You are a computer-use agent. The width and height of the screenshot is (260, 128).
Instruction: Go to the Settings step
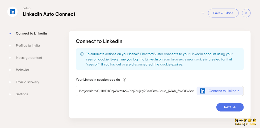(22, 94)
